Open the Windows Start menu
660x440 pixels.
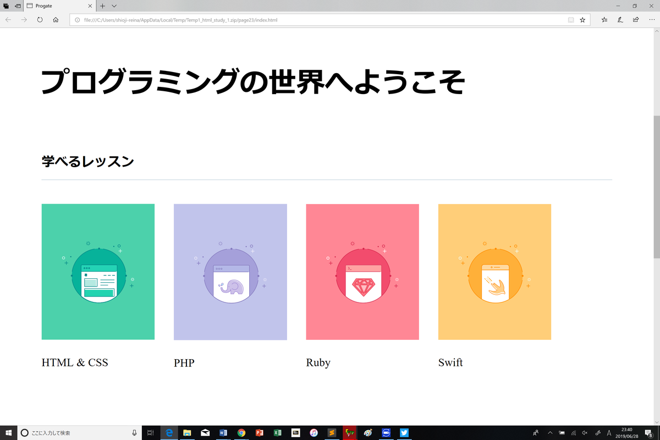pos(8,433)
